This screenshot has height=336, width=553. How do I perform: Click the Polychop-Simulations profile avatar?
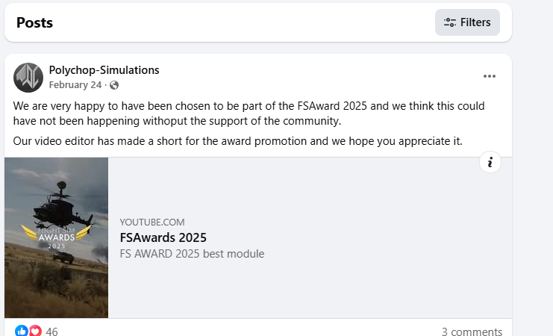coord(28,78)
